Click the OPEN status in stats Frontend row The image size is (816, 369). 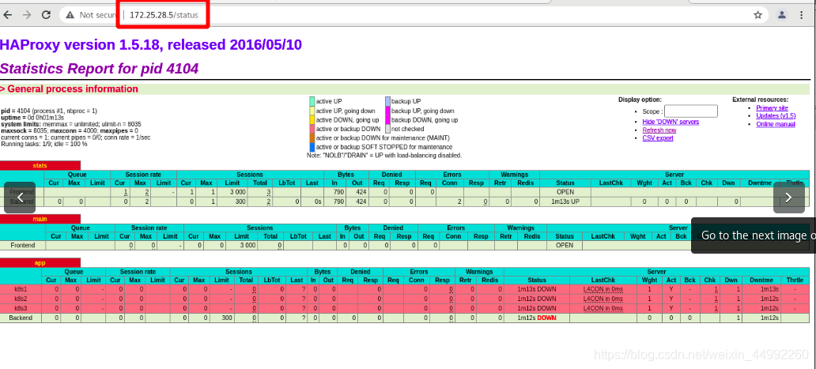click(565, 192)
